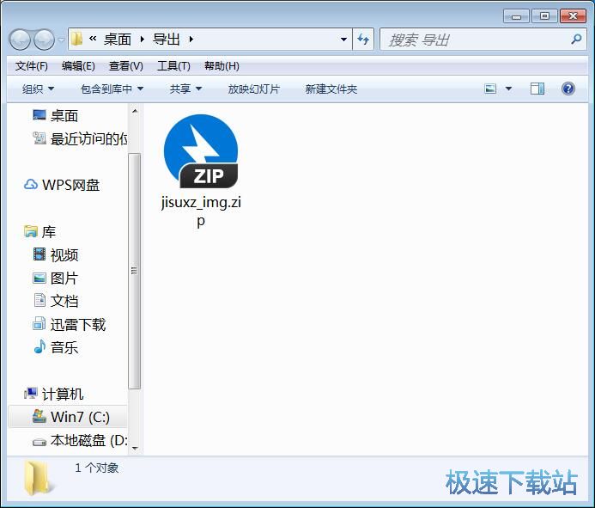Screen dimensions: 595x508
Task: Click the 桌面 breadcrumb in the address bar
Action: [118, 40]
